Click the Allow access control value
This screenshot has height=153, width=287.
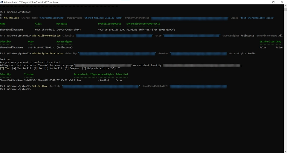point(77,80)
